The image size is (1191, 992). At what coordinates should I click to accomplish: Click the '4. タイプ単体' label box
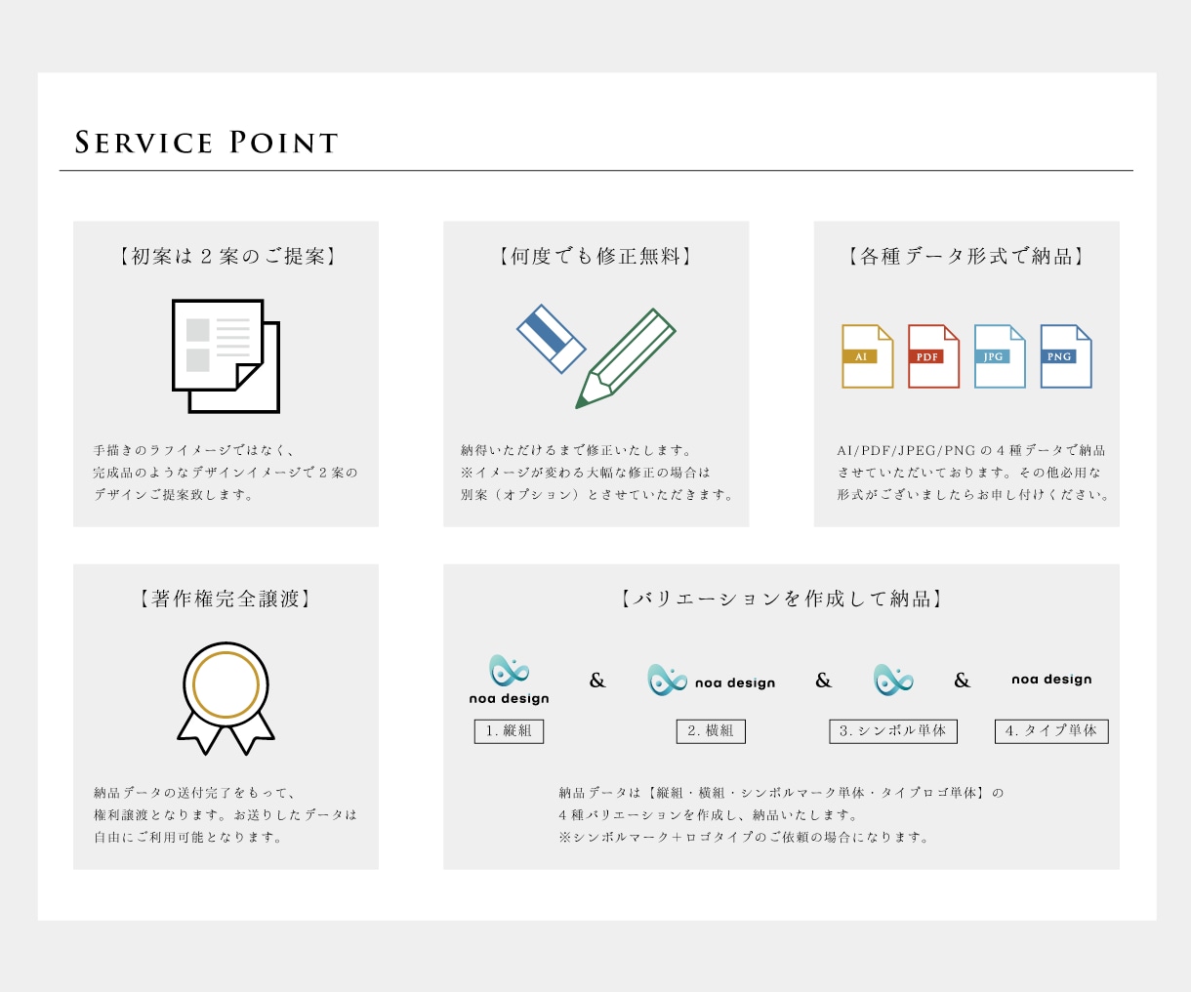tap(1051, 731)
